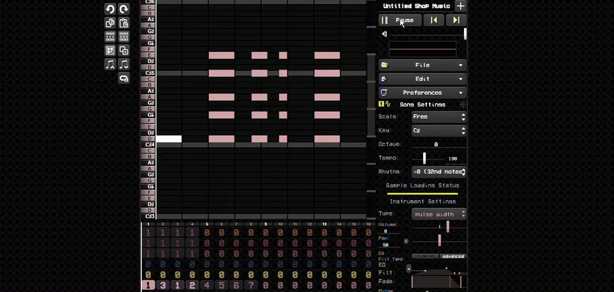Screen dimensions: 614x292
Task: Click the C♯3 piano key
Action: pyautogui.click(x=149, y=216)
